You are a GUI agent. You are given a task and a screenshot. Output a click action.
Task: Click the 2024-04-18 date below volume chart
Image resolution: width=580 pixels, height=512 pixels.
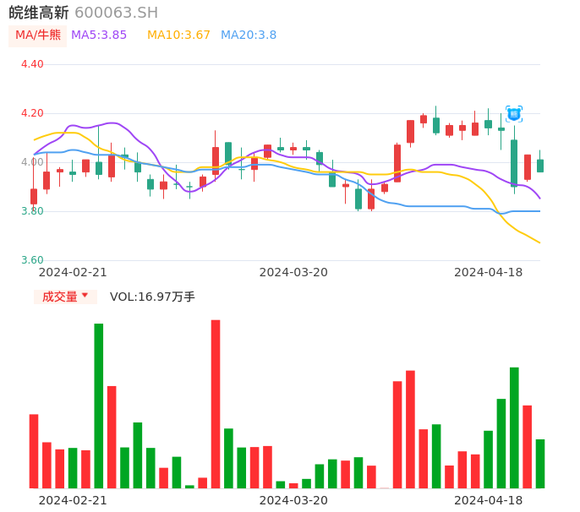489,499
